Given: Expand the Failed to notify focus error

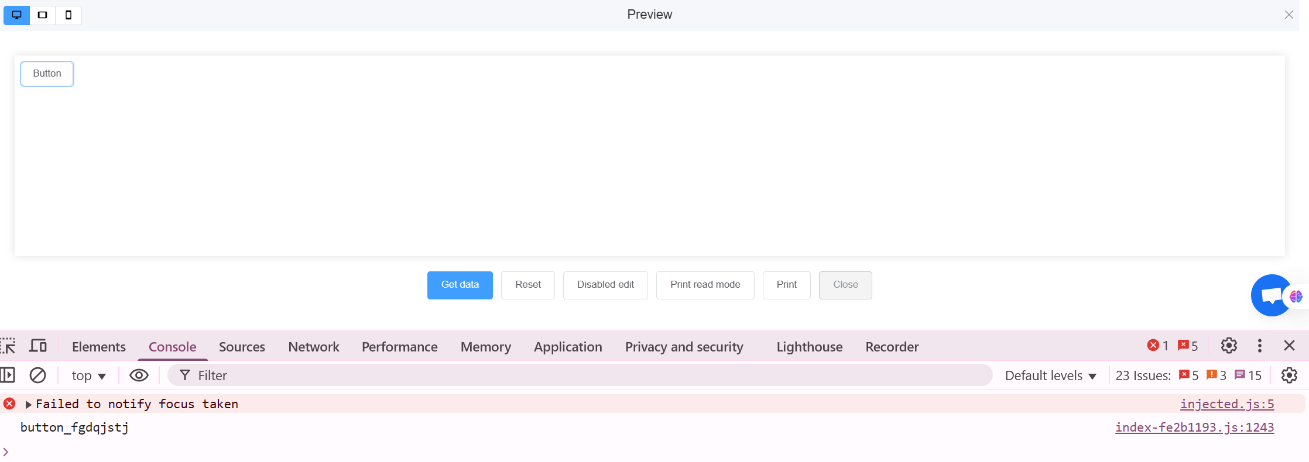Looking at the screenshot, I should pyautogui.click(x=28, y=404).
